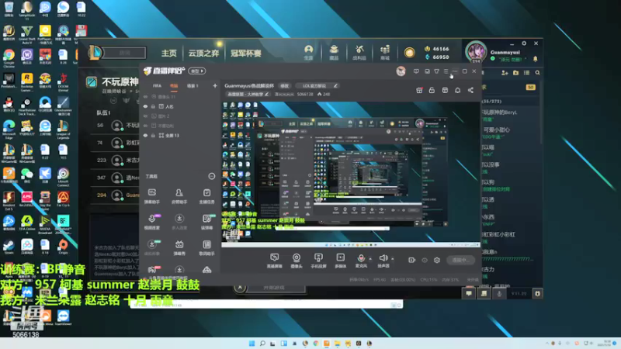The width and height of the screenshot is (621, 349).
Task: Open the danmaku assistant tool (弹幕助手)
Action: pos(151,196)
